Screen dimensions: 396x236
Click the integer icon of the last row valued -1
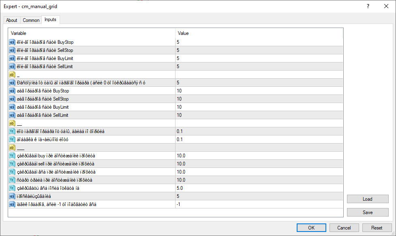pos(12,204)
